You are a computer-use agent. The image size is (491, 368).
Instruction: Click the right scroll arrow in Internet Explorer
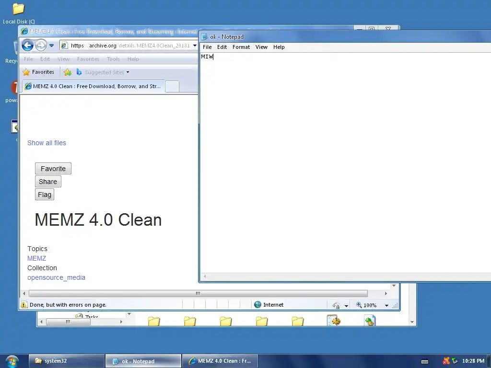tap(386, 294)
